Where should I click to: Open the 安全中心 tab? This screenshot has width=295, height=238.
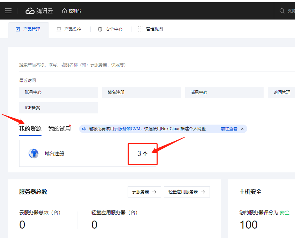point(110,29)
